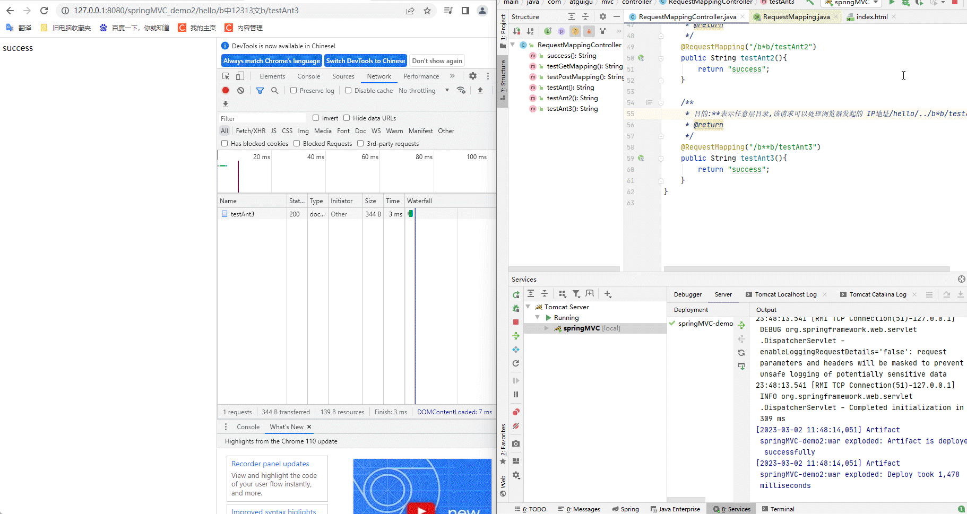Add a new service with plus
This screenshot has width=967, height=514.
tap(608, 294)
